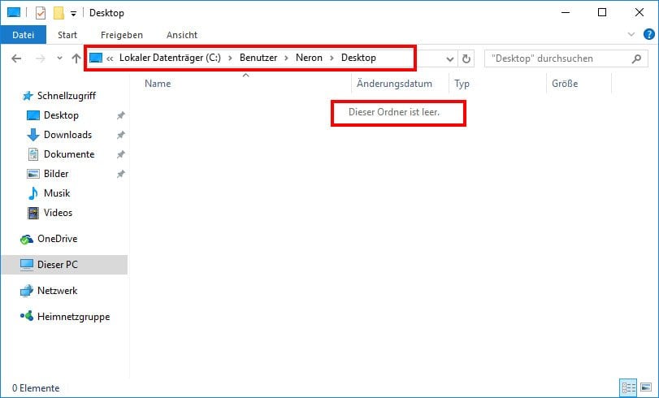
Task: Open the Freigeben ribbon tab
Action: [122, 35]
